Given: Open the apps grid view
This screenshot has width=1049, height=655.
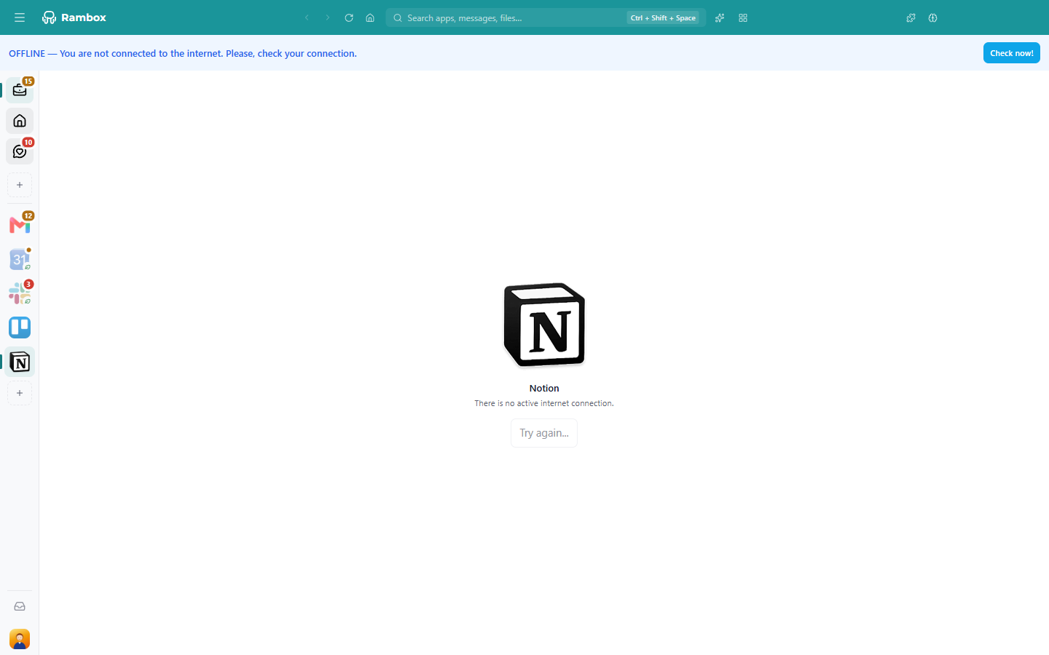Looking at the screenshot, I should click(743, 17).
